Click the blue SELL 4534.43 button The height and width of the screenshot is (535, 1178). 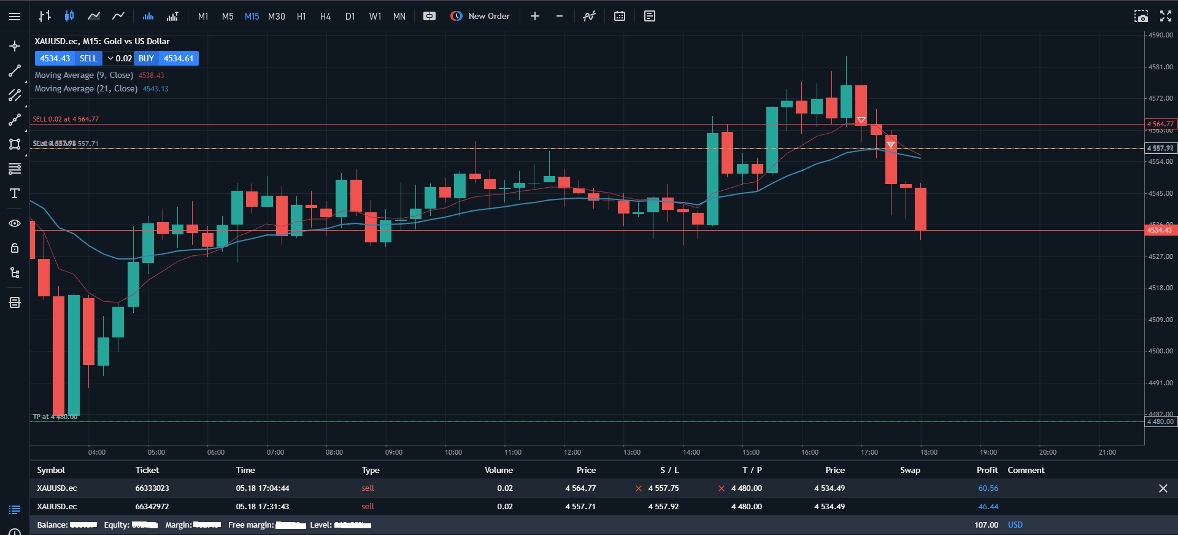click(x=68, y=58)
